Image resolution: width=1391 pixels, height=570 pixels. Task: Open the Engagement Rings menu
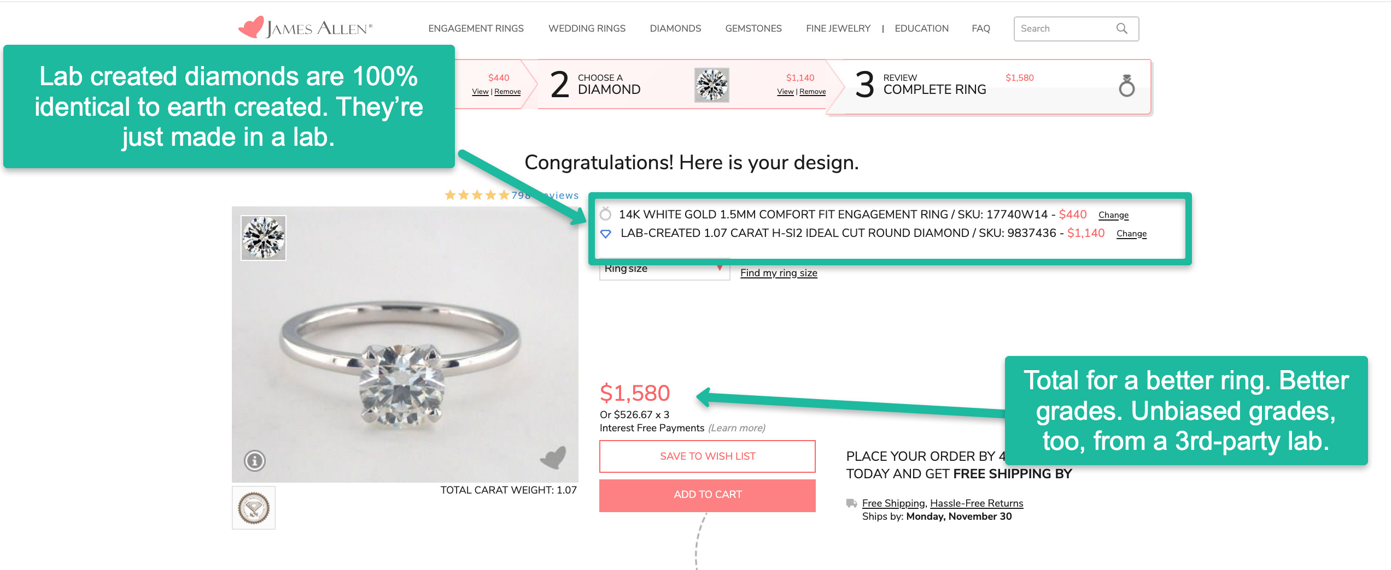[x=476, y=28]
